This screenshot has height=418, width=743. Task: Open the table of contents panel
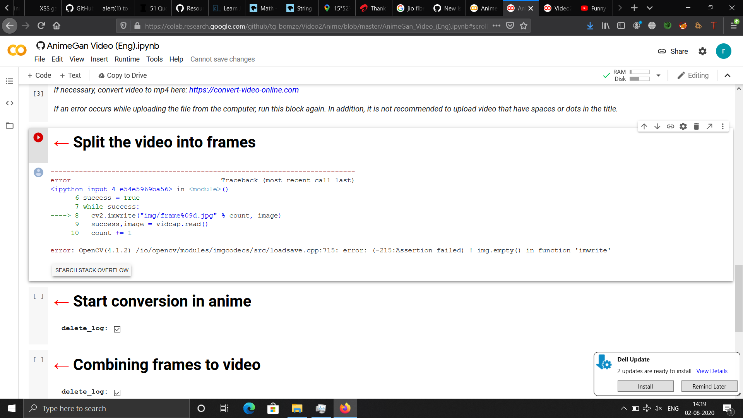point(9,81)
